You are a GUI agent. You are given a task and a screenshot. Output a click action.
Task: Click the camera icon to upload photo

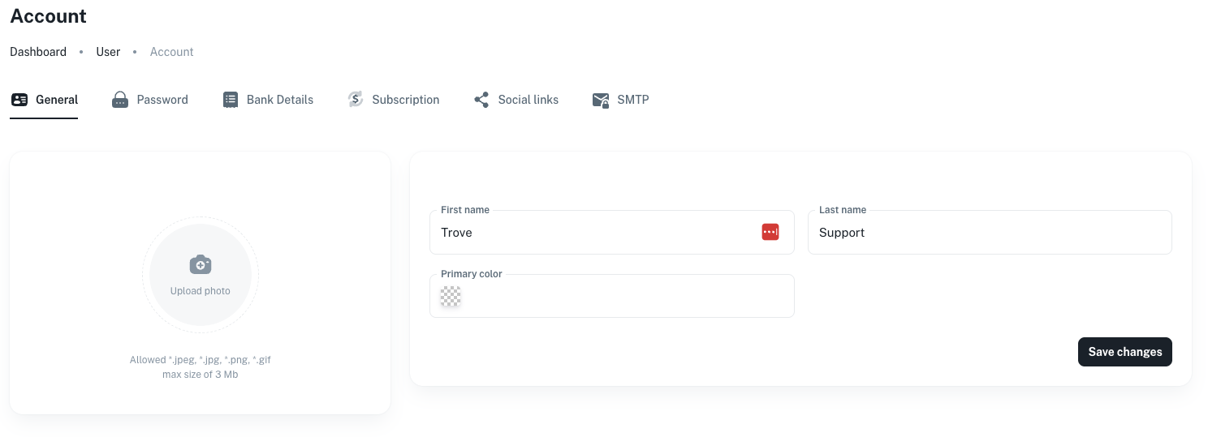tap(201, 264)
